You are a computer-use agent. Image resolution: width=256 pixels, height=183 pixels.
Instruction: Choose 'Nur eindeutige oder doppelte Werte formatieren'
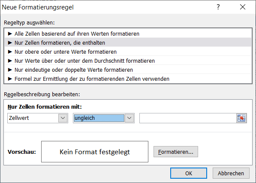(128, 70)
